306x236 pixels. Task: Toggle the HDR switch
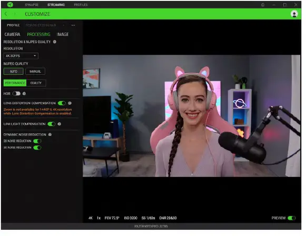click(16, 93)
